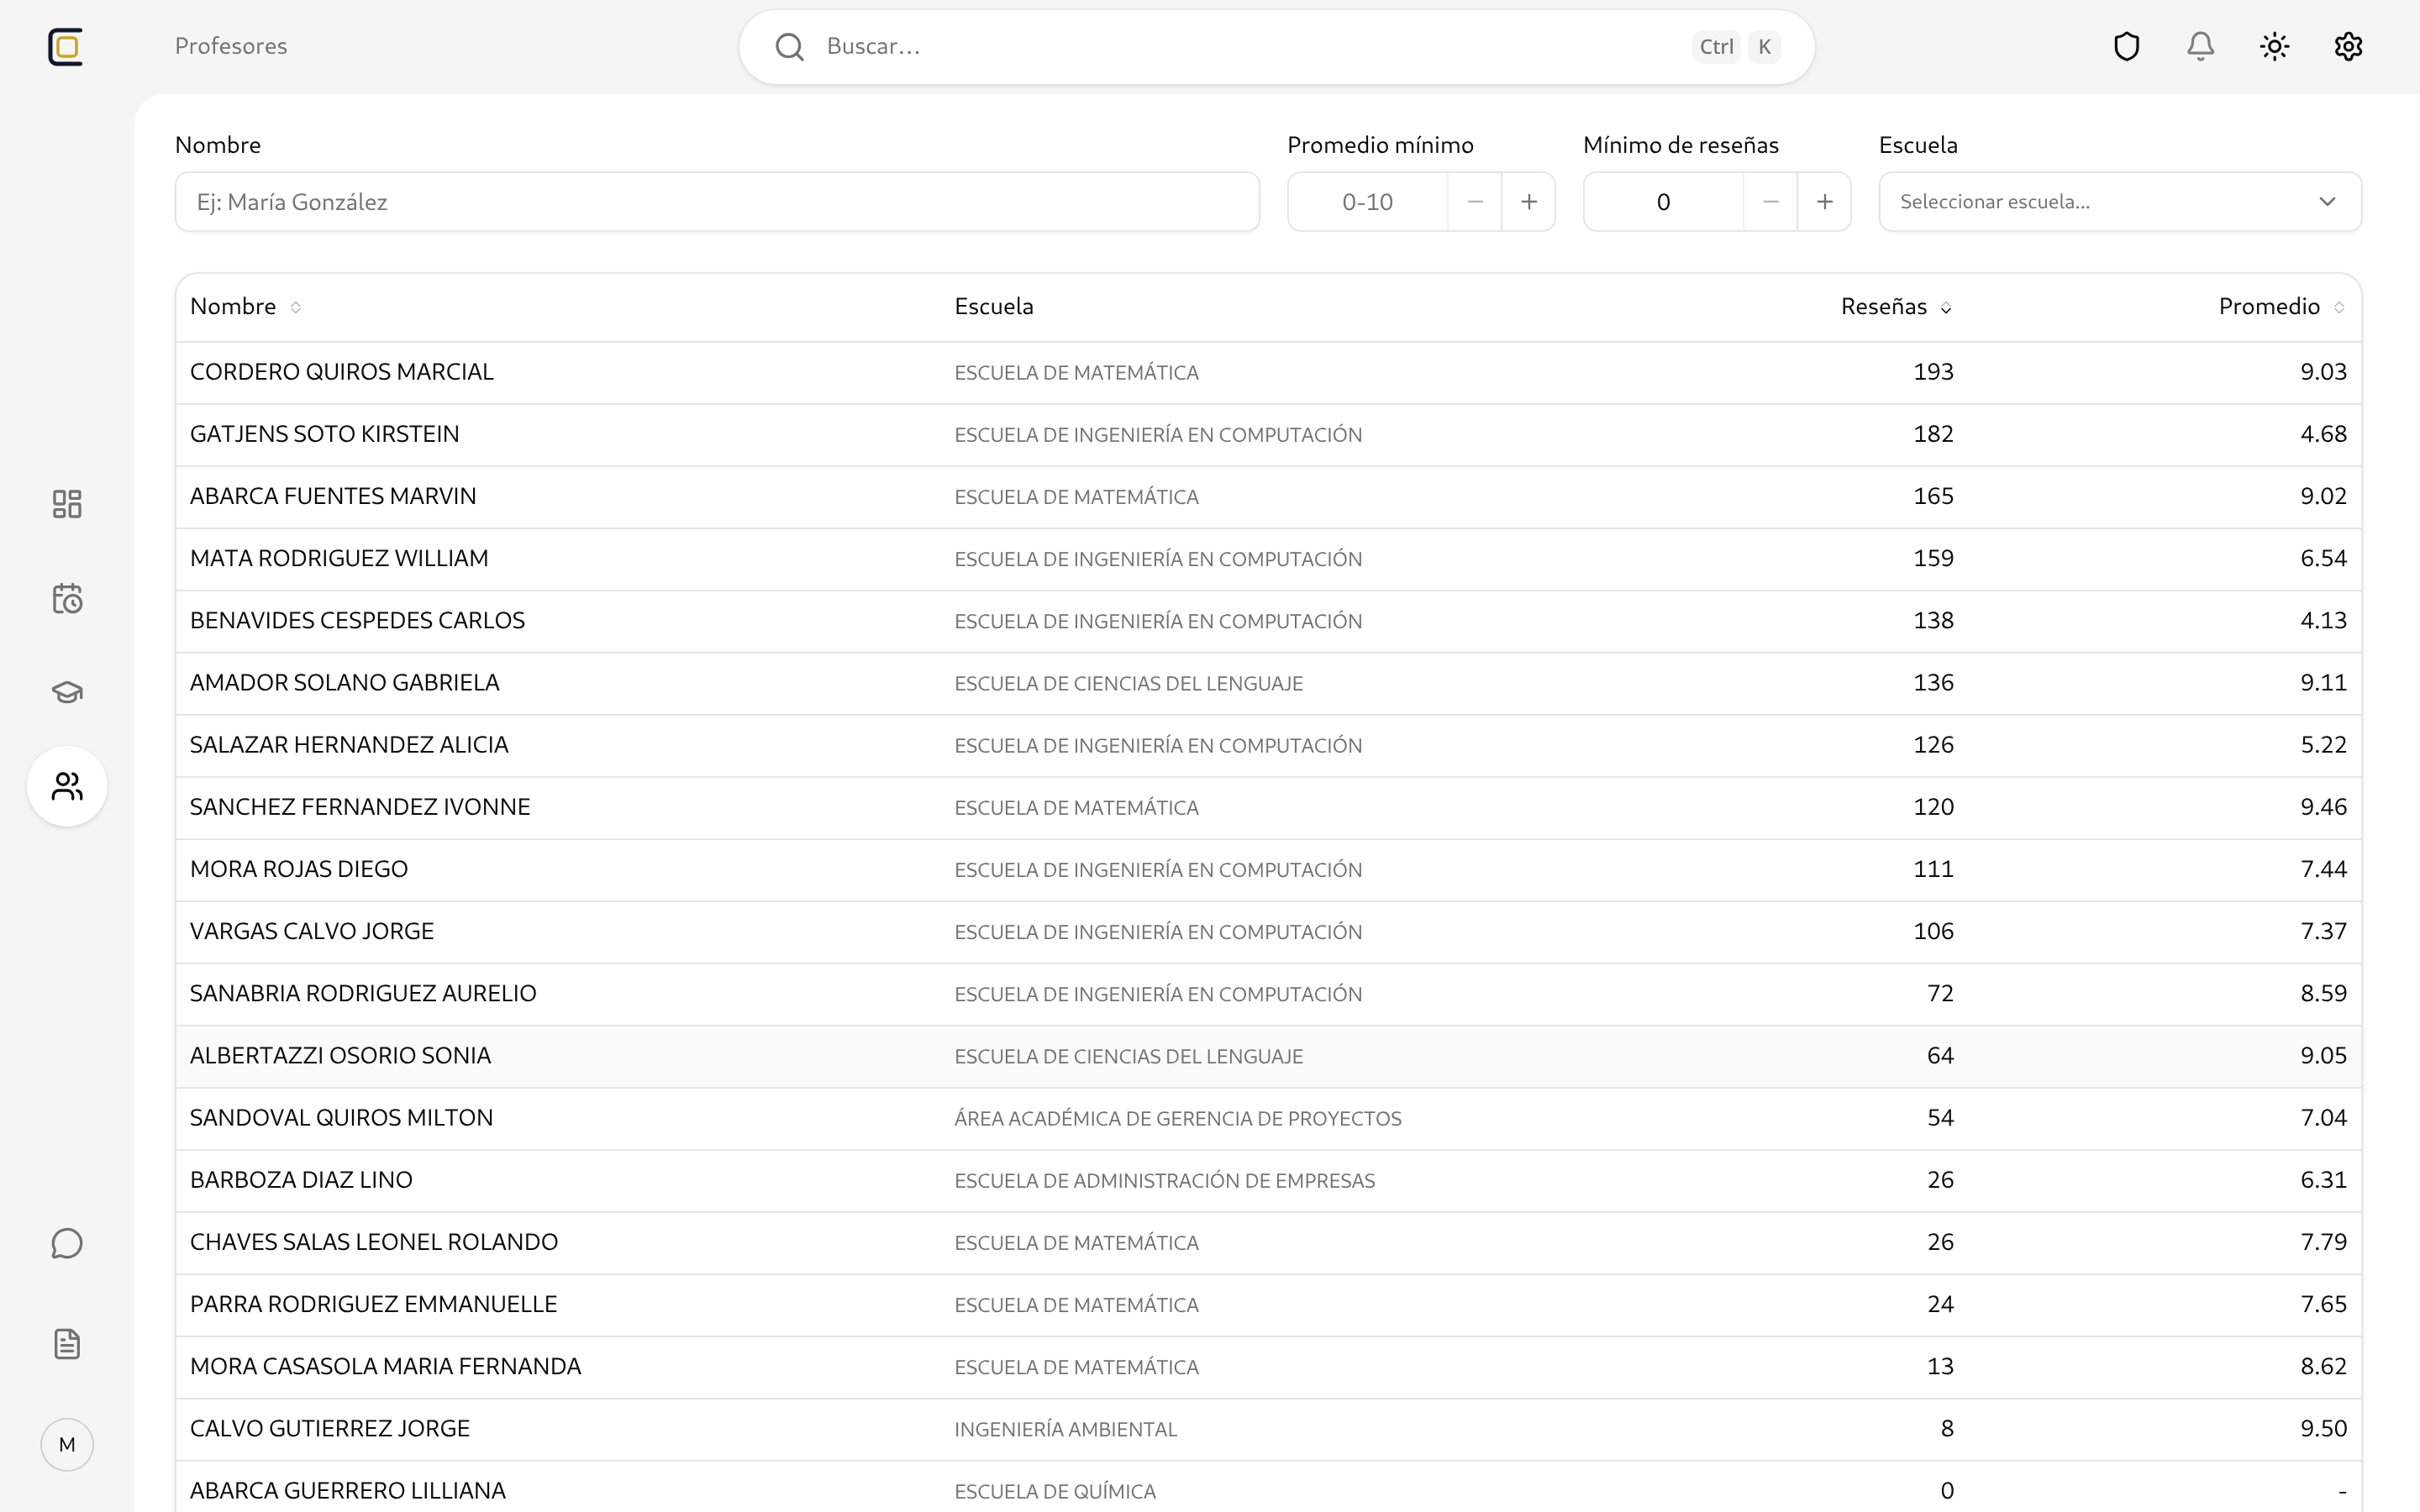Screen dimensions: 2420x1512
Task: Open PARRA RODRIGUEZ EMMANUELLE row
Action: [1268, 1304]
